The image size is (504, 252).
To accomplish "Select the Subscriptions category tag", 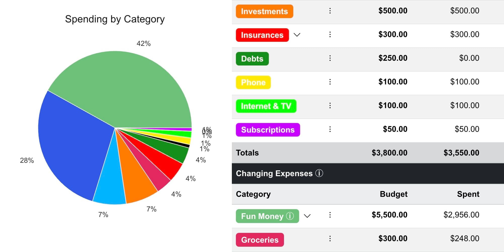I will (268, 130).
